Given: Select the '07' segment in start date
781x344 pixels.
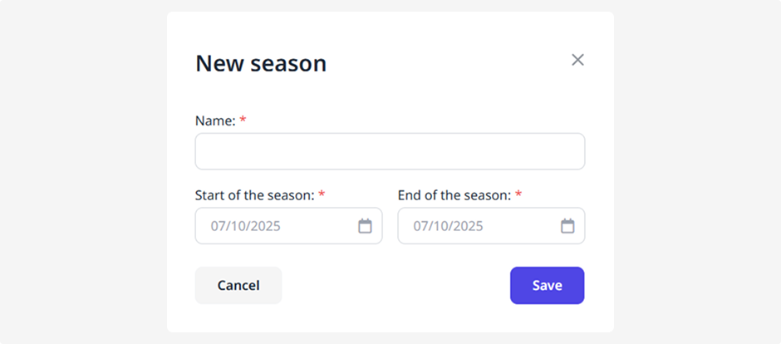Looking at the screenshot, I should (x=219, y=226).
